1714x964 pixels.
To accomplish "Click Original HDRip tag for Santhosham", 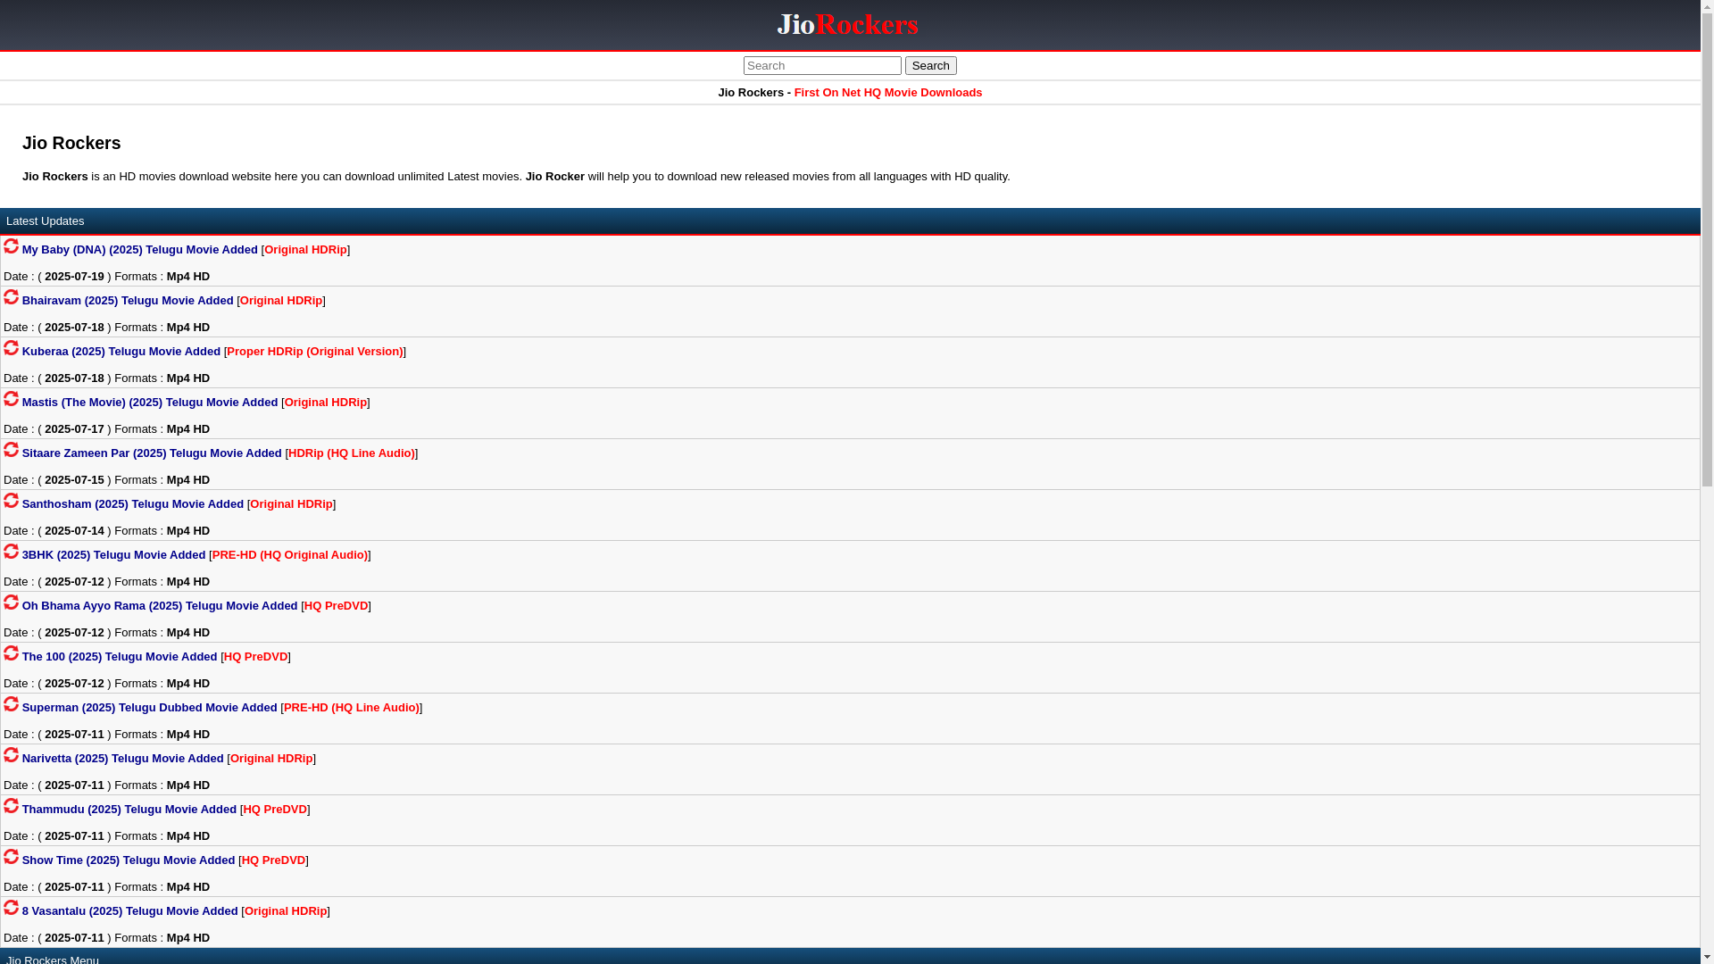I will (x=291, y=504).
